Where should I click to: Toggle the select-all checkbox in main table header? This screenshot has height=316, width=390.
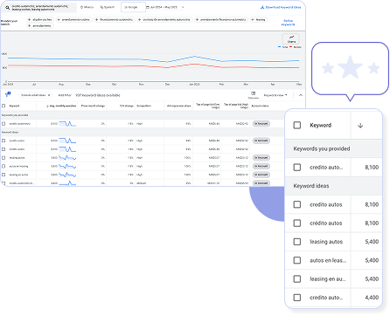(x=3, y=106)
